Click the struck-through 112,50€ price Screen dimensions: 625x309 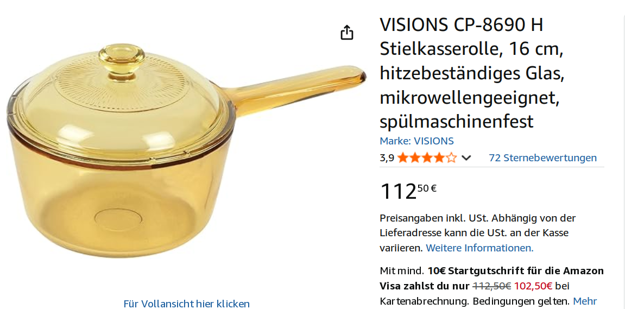coord(492,286)
